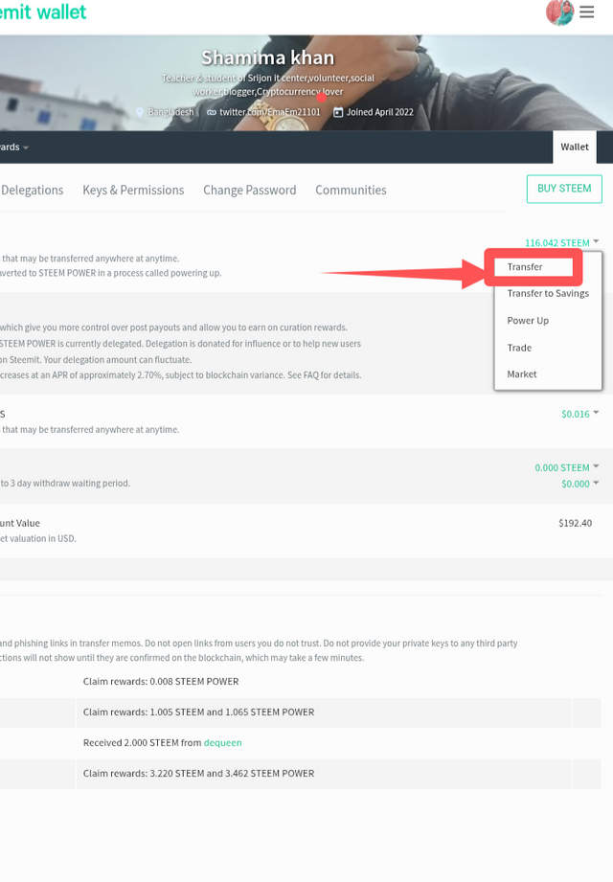The height and width of the screenshot is (882, 613).
Task: Click the Shamima khan profile name
Action: click(267, 57)
